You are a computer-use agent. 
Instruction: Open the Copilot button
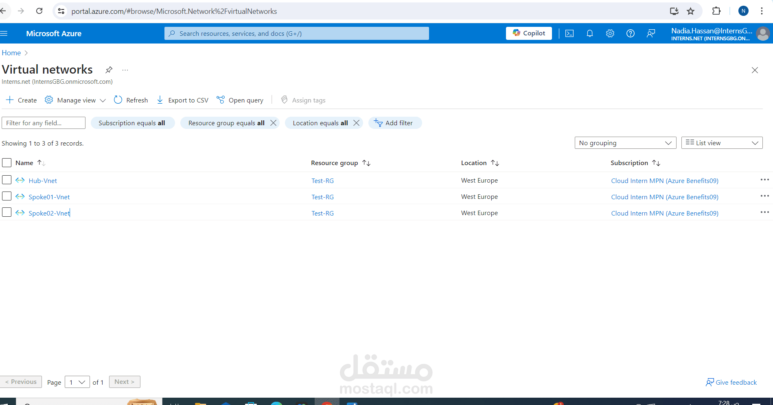(x=529, y=33)
